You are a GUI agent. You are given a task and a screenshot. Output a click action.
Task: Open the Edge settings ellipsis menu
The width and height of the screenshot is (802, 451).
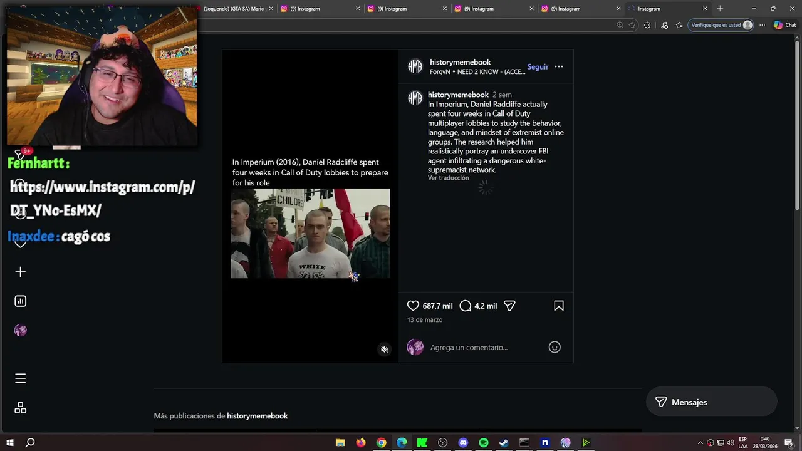[x=762, y=25]
